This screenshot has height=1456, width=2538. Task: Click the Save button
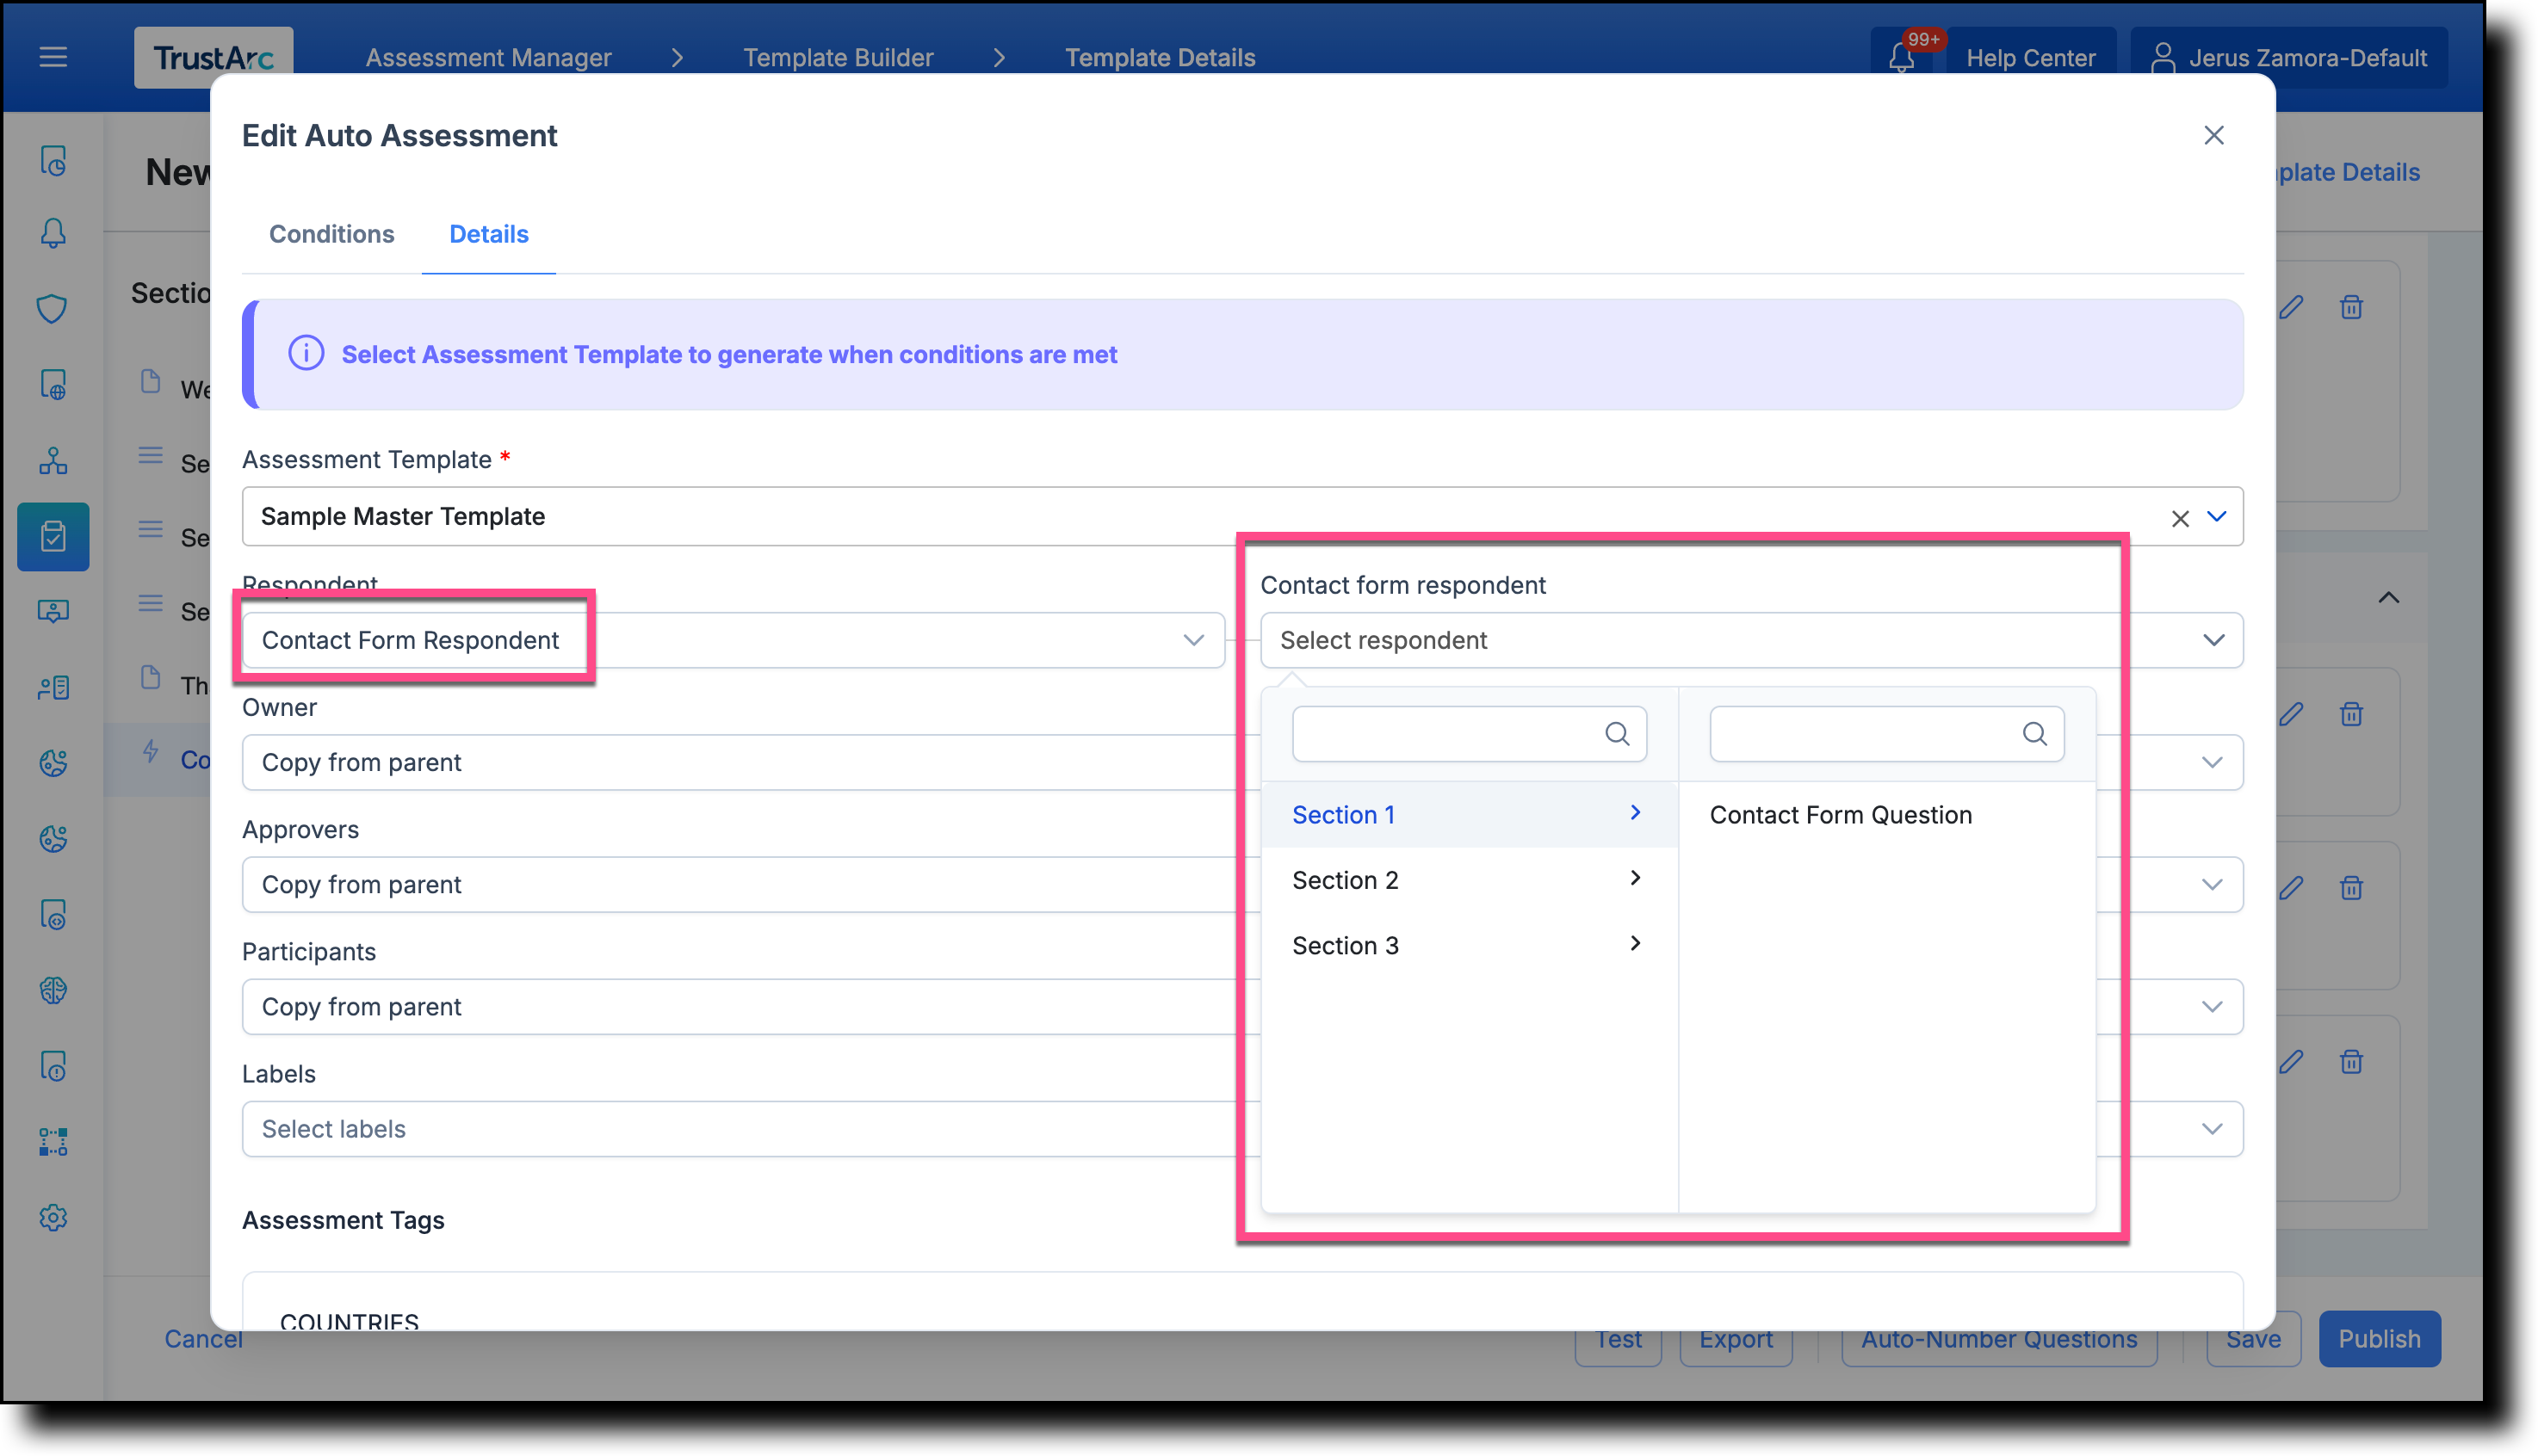click(2253, 1338)
